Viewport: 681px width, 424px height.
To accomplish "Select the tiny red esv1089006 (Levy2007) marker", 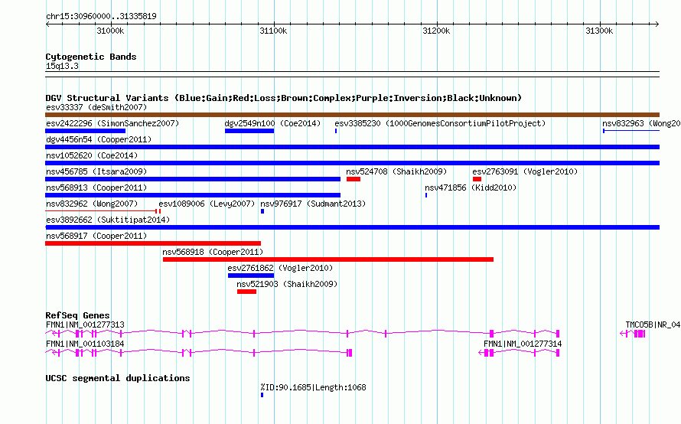I will click(x=160, y=211).
